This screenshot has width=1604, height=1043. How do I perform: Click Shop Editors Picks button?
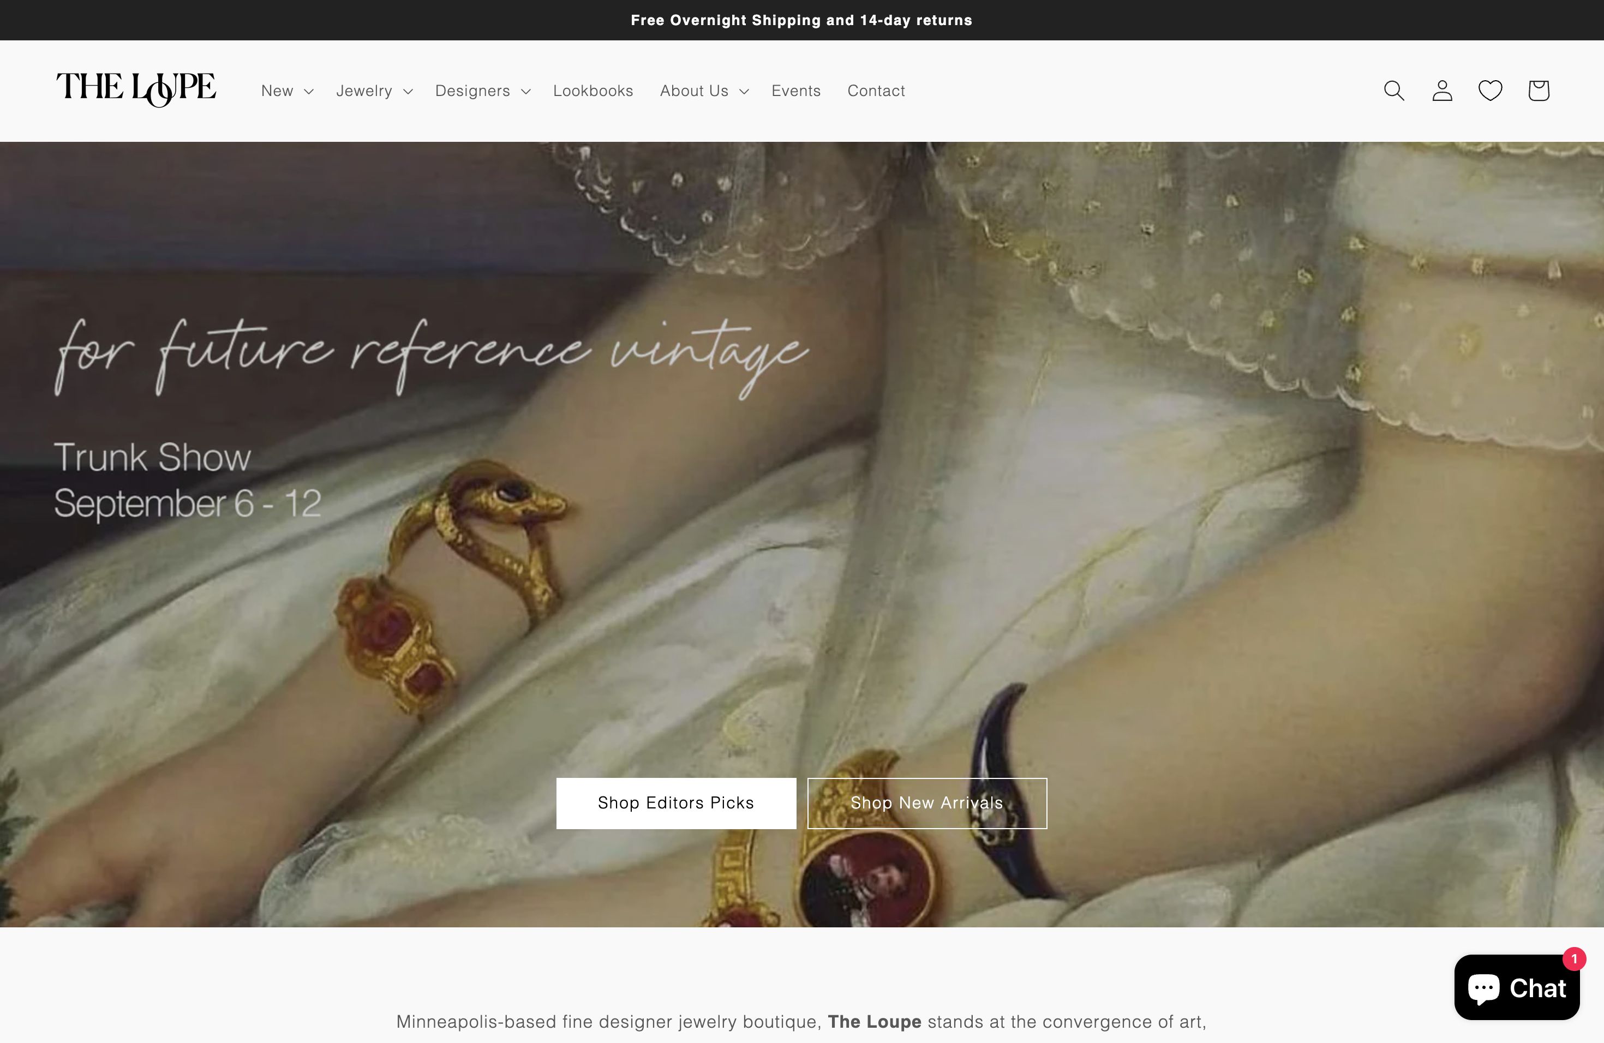(x=675, y=802)
